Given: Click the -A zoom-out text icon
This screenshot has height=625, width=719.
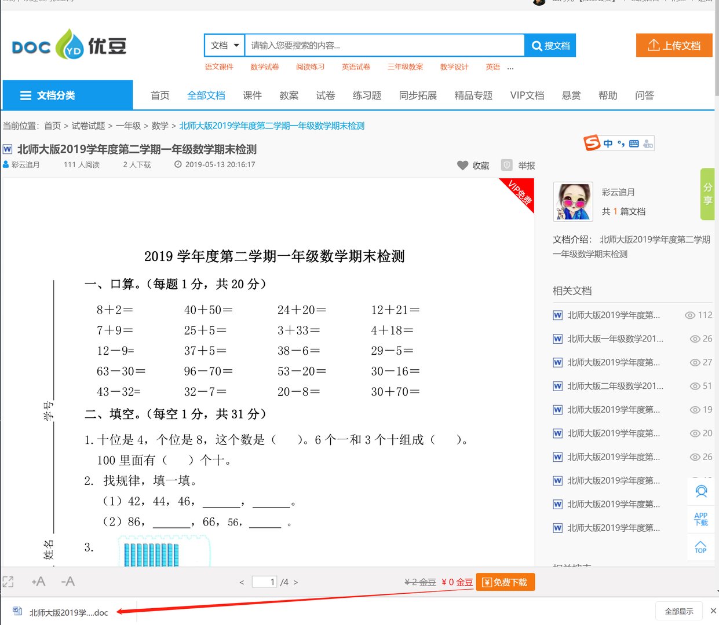Looking at the screenshot, I should pos(67,582).
